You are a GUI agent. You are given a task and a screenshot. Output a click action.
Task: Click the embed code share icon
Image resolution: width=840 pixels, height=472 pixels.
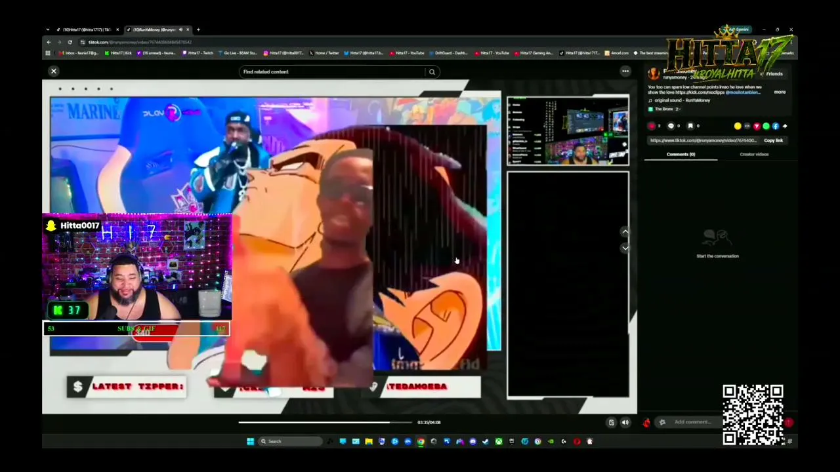[747, 126]
